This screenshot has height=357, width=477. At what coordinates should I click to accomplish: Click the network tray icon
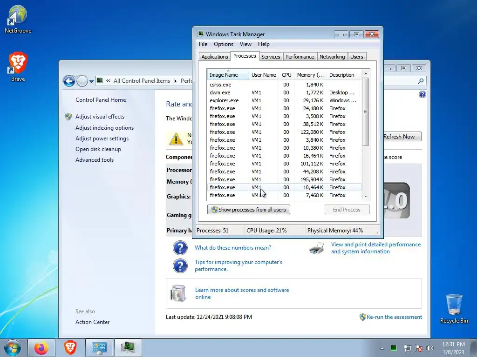coord(407,348)
